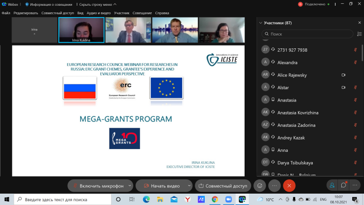Screen dimensions: 364x205
Task: Click Alstar's muted microphone icon
Action: tap(355, 87)
